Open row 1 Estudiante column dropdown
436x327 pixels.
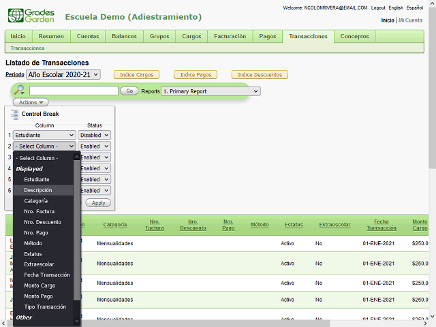click(x=44, y=135)
